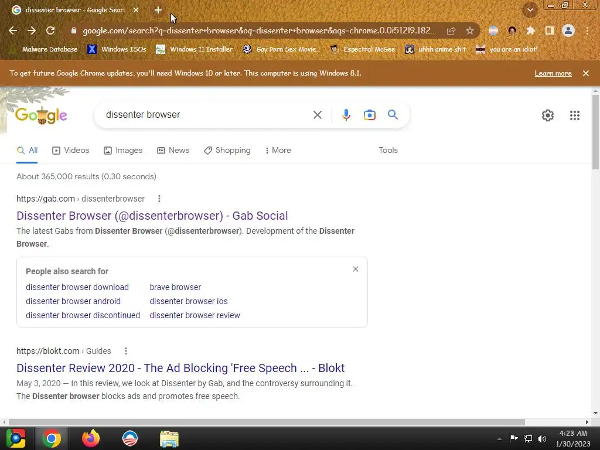Click the character avatar extension icon

(x=512, y=30)
